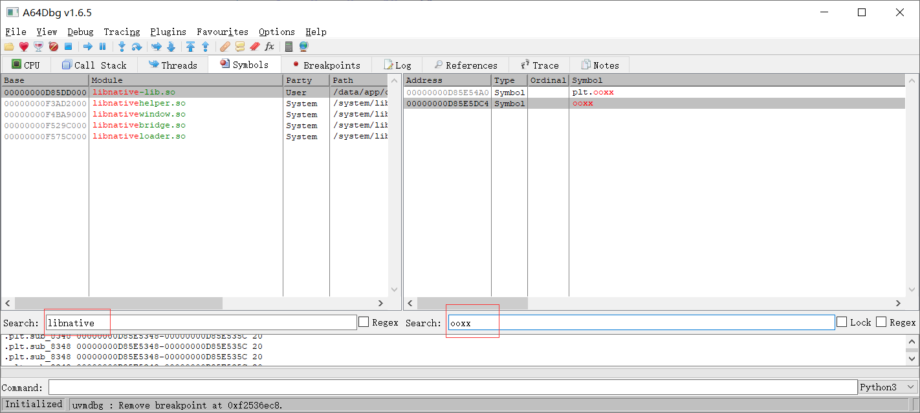Stop debugging with the blue square icon
The height and width of the screenshot is (413, 920).
pos(68,47)
